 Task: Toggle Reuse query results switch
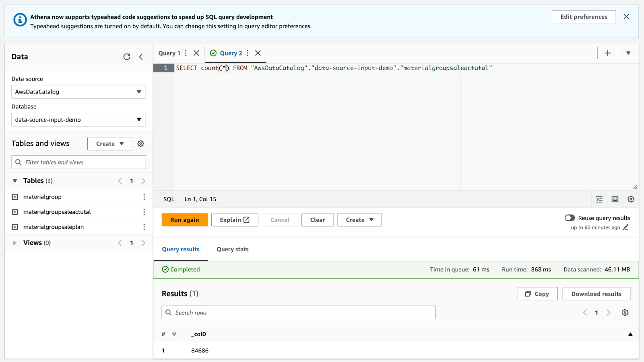pos(570,218)
